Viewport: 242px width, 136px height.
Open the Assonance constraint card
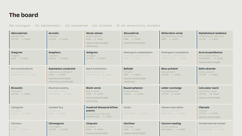tap(65, 75)
